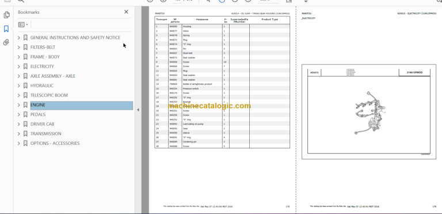
Task: Select the TELESCOPIC BOOM bookmark
Action: (49, 95)
